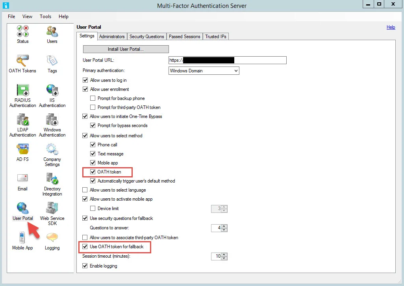Click the Questions to answer value field
Image resolution: width=404 pixels, height=286 pixels.
pyautogui.click(x=216, y=228)
